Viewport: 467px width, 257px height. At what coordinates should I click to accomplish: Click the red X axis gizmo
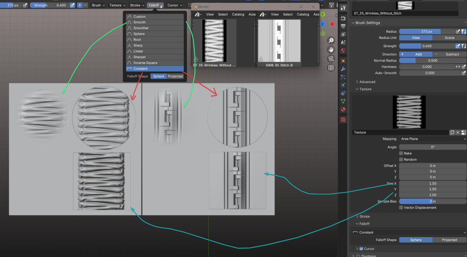pos(332,24)
